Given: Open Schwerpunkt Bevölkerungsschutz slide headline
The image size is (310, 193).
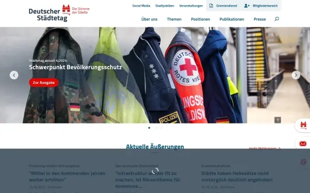Looking at the screenshot, I should click(75, 67).
